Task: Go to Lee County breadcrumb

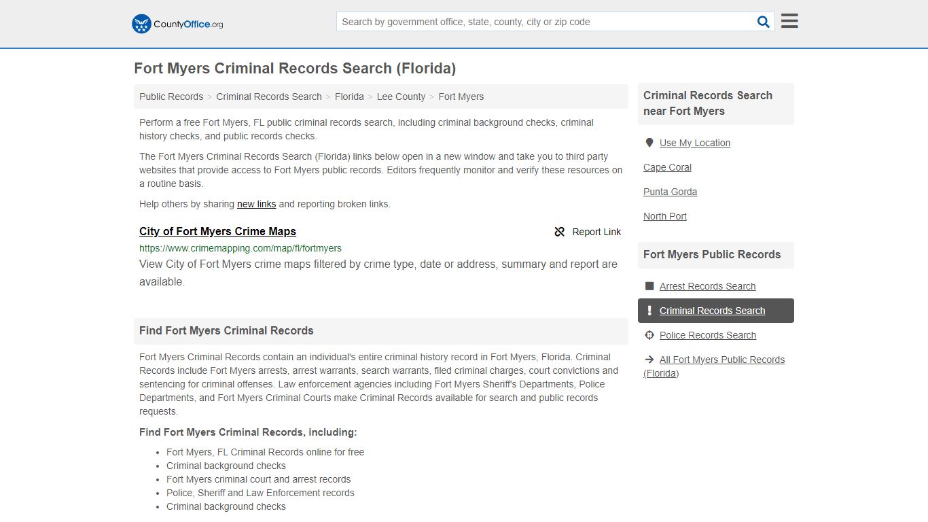Action: 401,97
